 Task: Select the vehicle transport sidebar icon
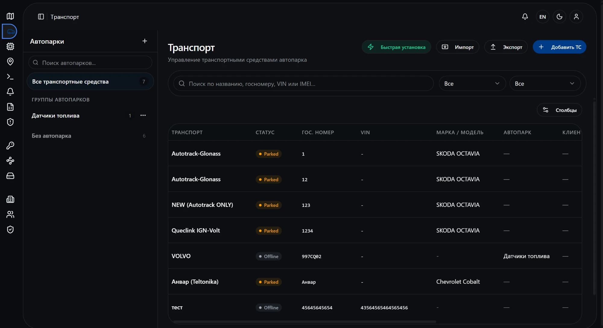click(x=10, y=31)
